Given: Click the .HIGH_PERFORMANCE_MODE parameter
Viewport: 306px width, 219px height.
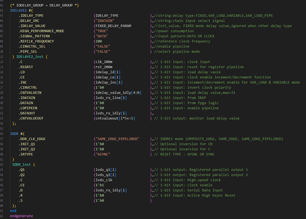Looking at the screenshot, I should [x=41, y=31].
